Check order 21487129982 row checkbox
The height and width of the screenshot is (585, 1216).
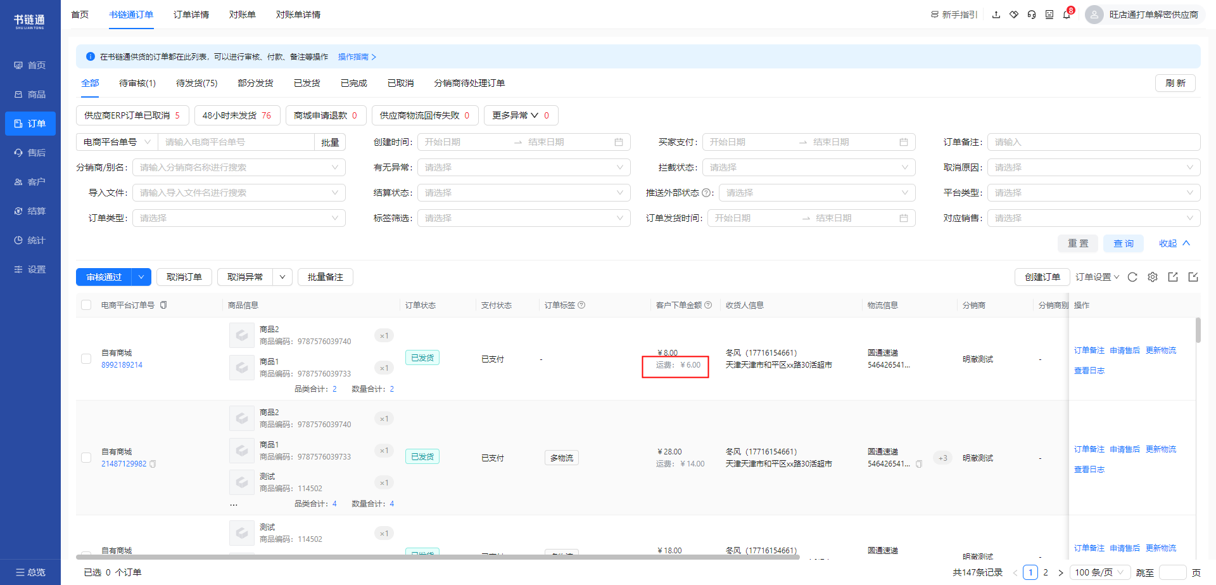tap(86, 458)
